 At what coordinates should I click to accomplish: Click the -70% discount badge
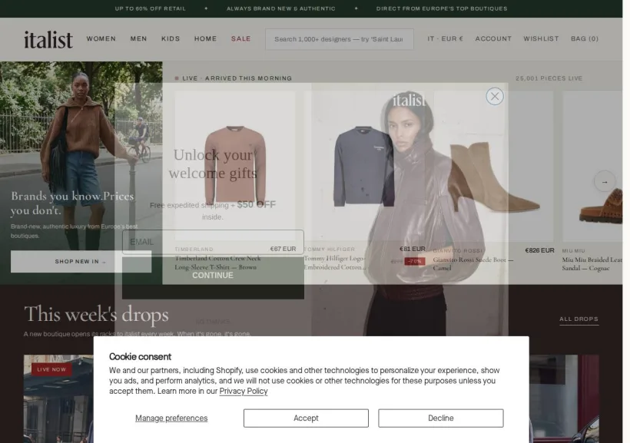(415, 261)
